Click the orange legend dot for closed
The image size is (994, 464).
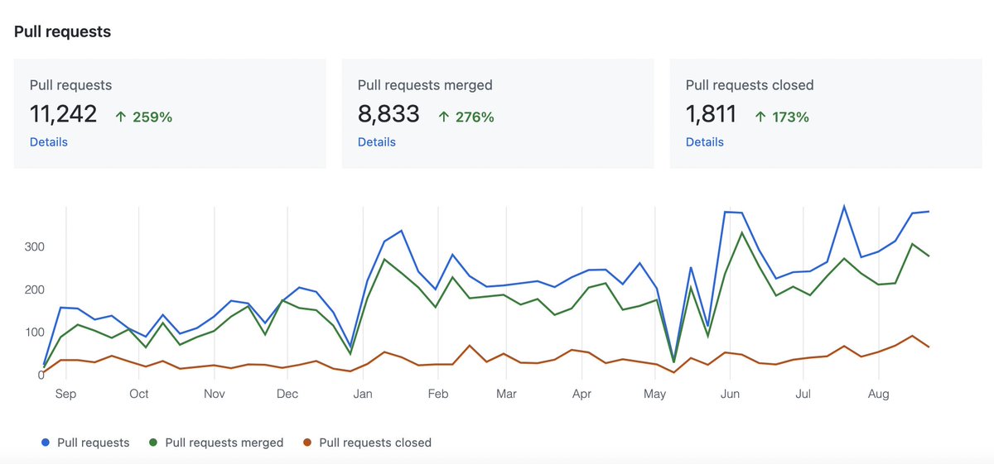pyautogui.click(x=307, y=442)
